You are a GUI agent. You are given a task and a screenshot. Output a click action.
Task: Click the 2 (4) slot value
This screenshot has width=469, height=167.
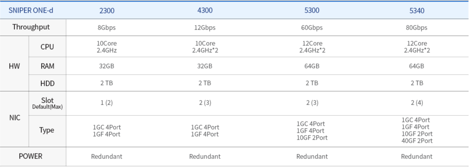point(417,103)
